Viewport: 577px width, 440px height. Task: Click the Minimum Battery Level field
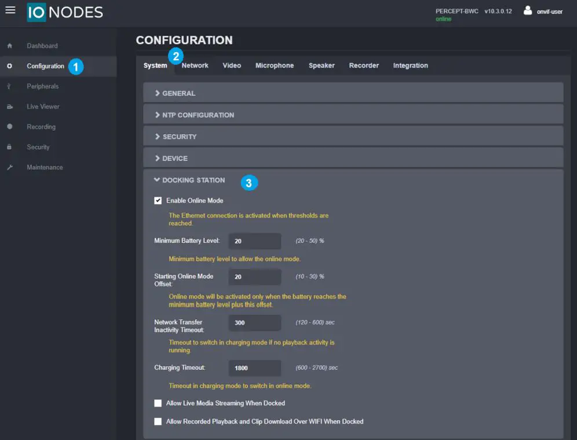pos(255,241)
